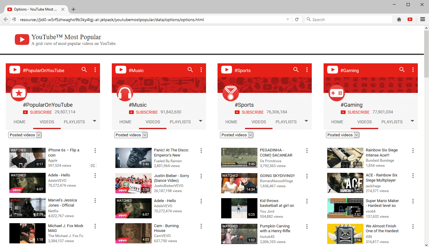Screen dimensions: 429x247
Task: Click the gamepad avatar of #Gaming channel
Action: (x=337, y=93)
